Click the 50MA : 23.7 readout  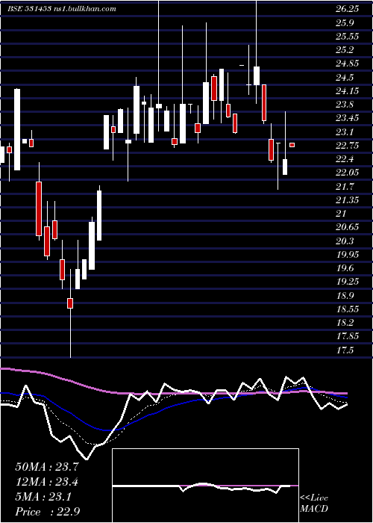coord(47,467)
